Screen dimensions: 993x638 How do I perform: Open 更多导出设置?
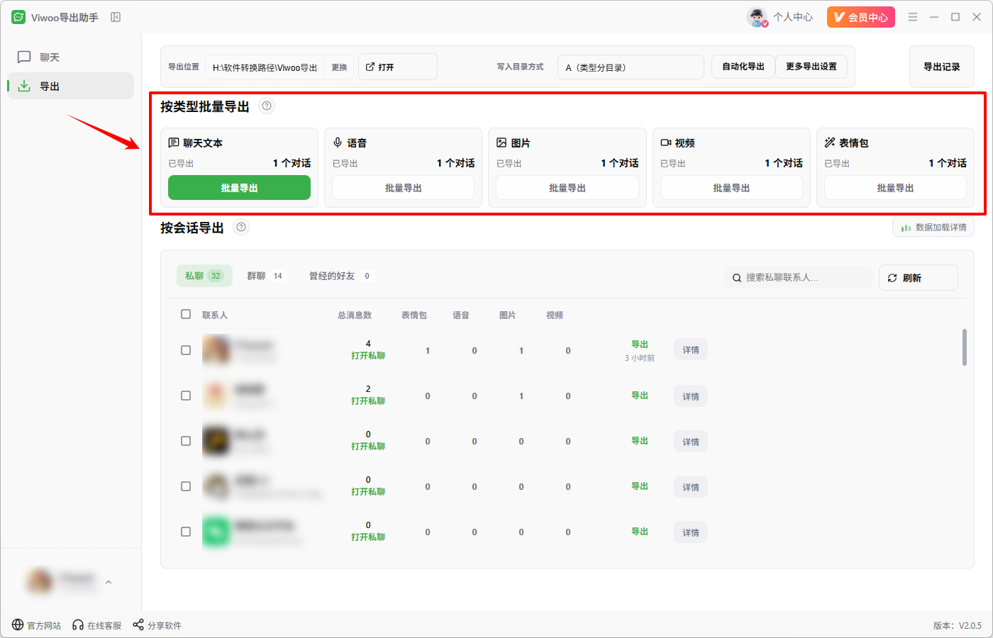(x=811, y=67)
